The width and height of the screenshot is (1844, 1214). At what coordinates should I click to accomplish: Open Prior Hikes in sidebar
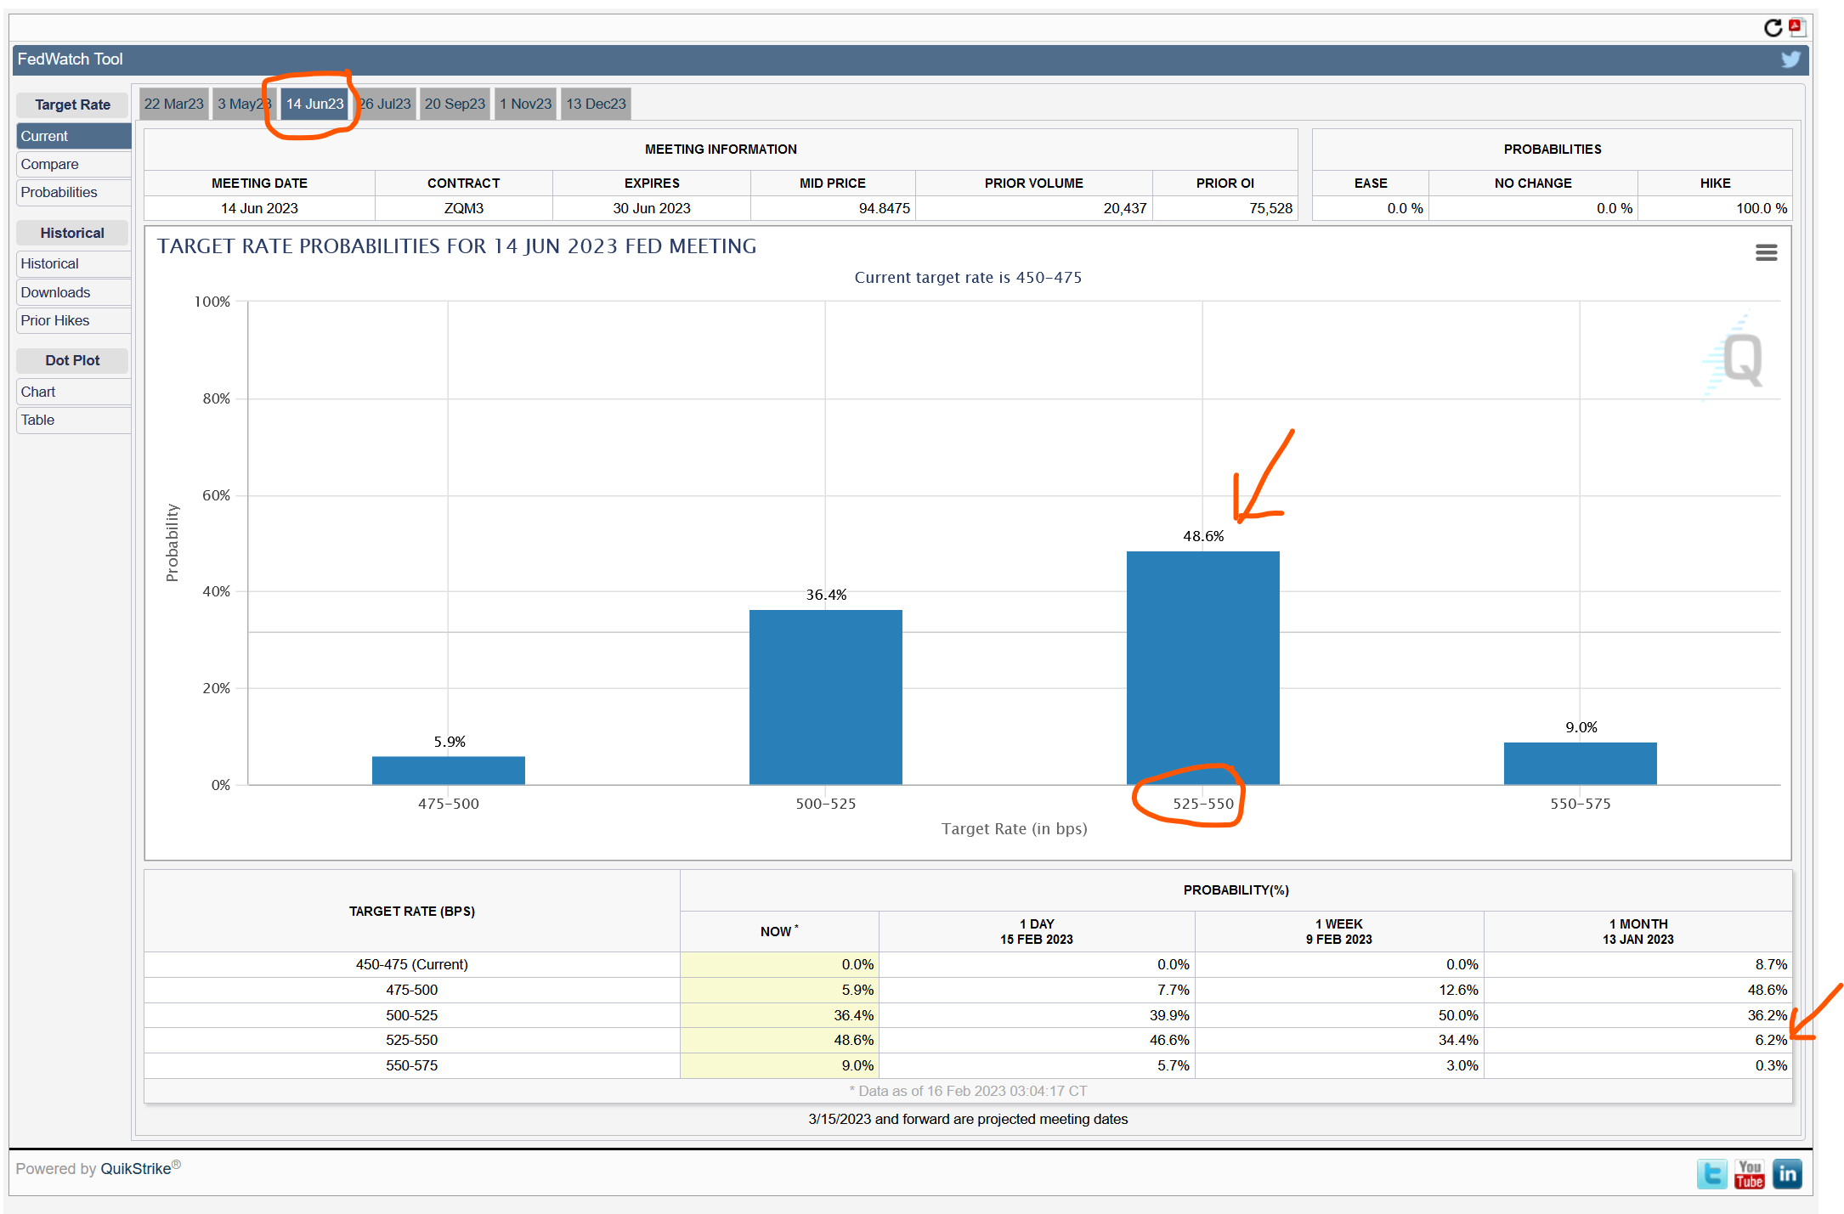(x=55, y=320)
